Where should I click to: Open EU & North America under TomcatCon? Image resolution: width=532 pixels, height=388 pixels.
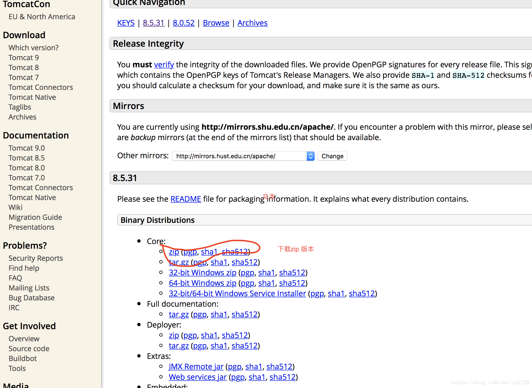click(x=42, y=17)
